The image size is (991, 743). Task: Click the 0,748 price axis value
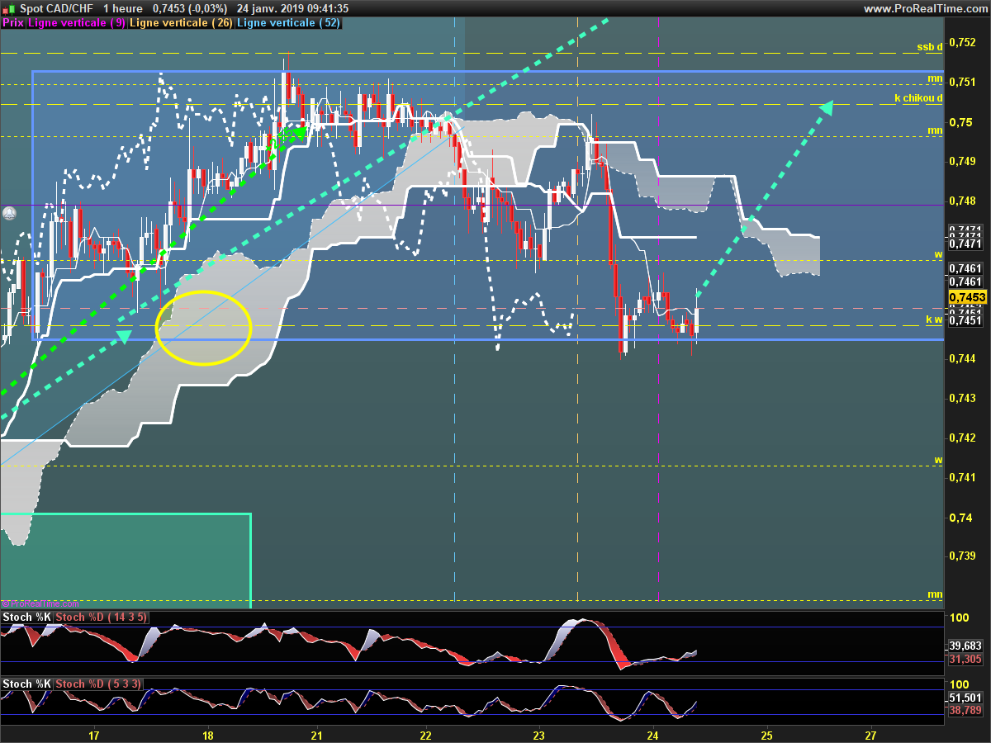963,201
